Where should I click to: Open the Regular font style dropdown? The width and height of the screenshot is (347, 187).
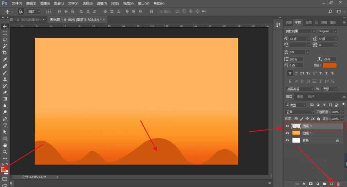[x=328, y=31]
